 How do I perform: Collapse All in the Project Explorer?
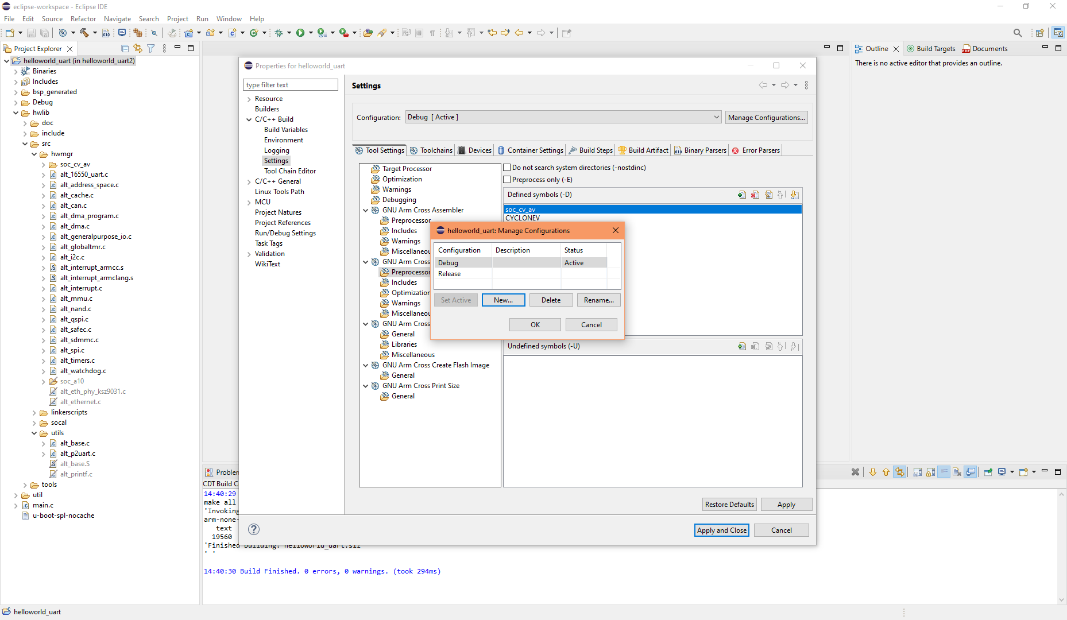tap(124, 48)
